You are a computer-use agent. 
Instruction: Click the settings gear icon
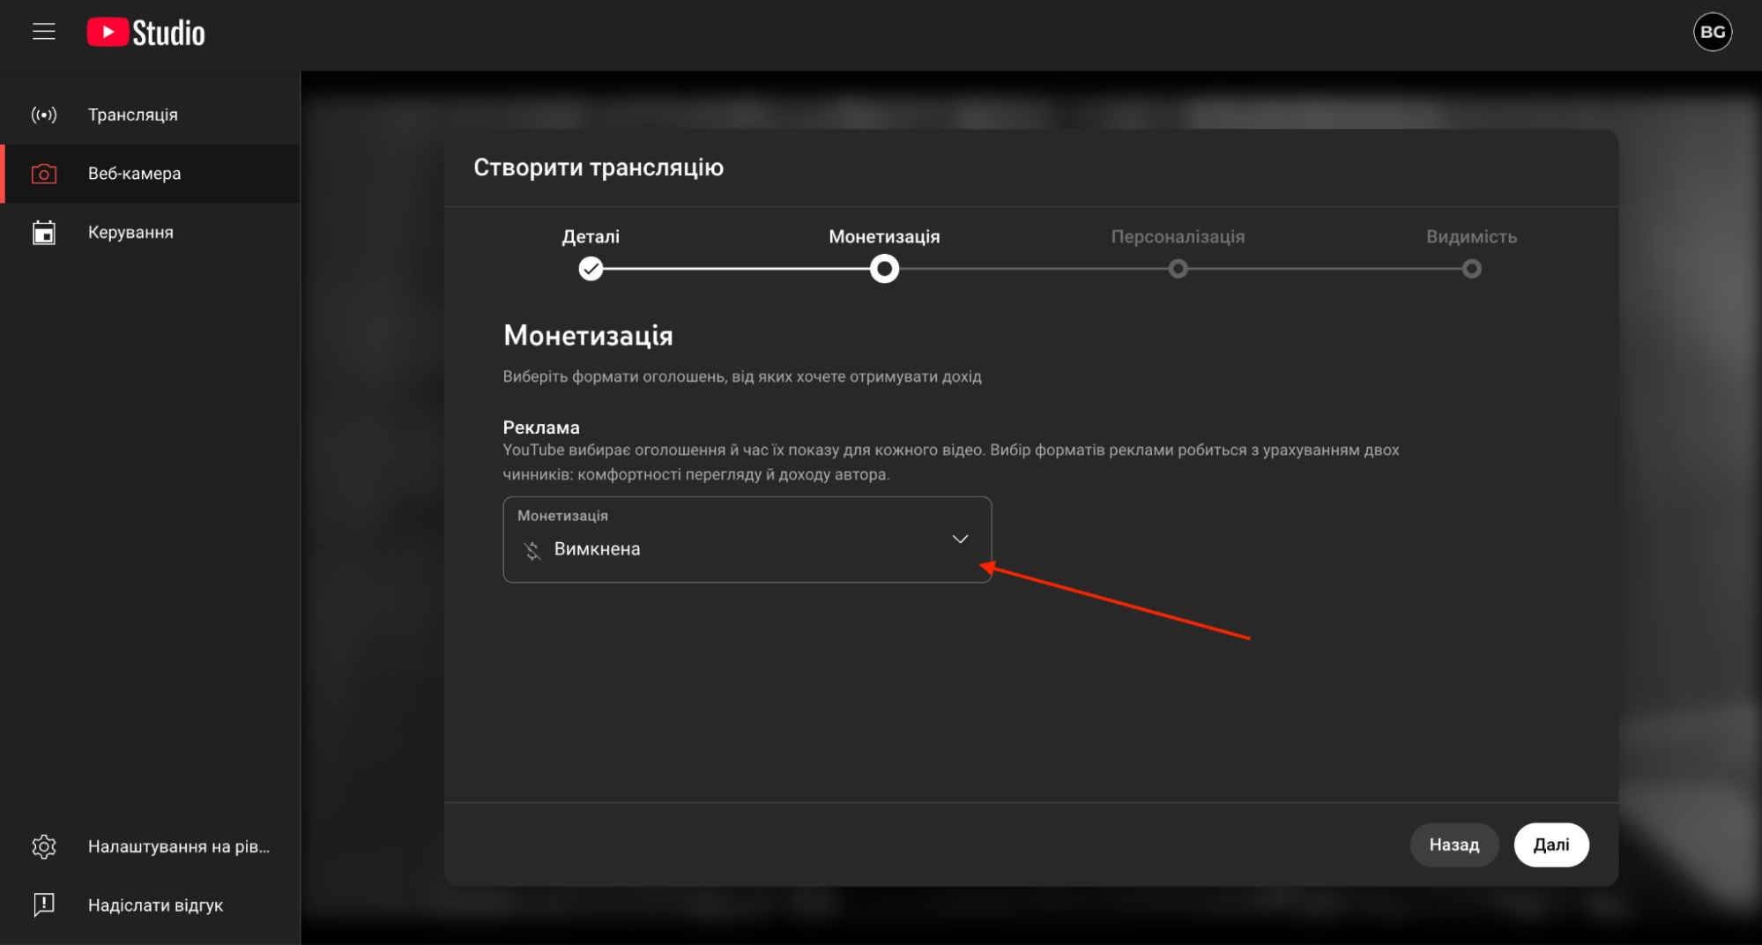(44, 846)
